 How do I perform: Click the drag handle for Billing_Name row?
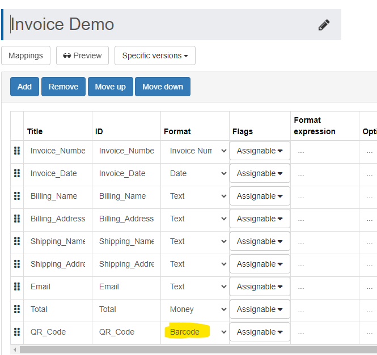(17, 196)
